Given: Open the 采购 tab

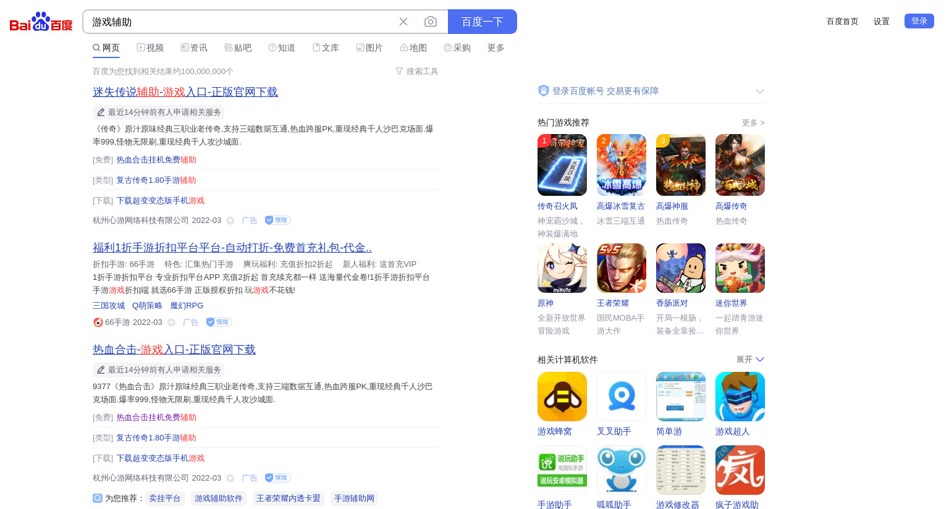Looking at the screenshot, I should (457, 48).
